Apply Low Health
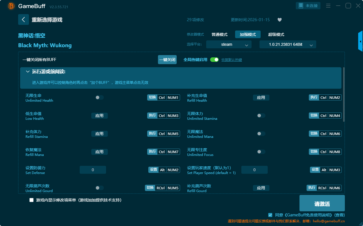363x226 pixels. 100,116
